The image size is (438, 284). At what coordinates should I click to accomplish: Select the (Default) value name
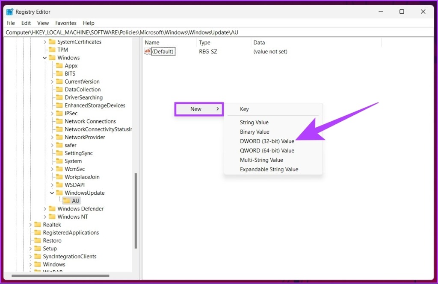[x=163, y=52]
